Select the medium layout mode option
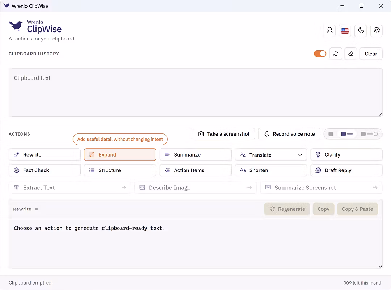 pyautogui.click(x=346, y=134)
